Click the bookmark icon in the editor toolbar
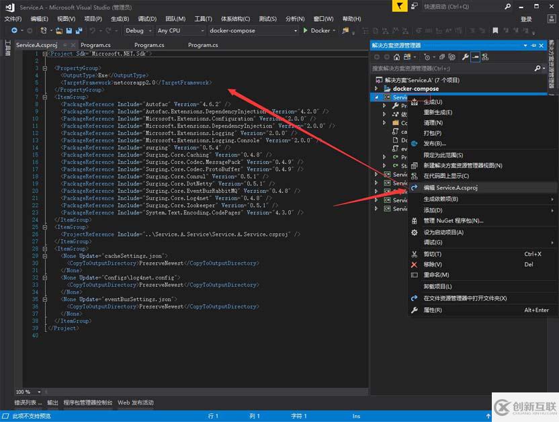 pos(495,31)
